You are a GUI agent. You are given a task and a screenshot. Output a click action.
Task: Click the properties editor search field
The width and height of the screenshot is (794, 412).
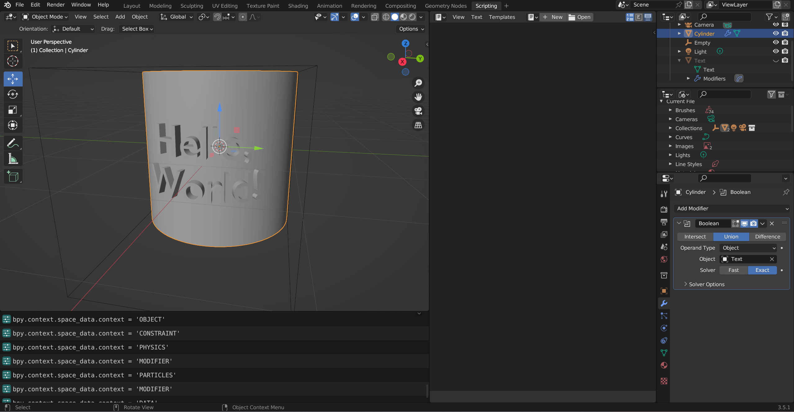pos(724,178)
